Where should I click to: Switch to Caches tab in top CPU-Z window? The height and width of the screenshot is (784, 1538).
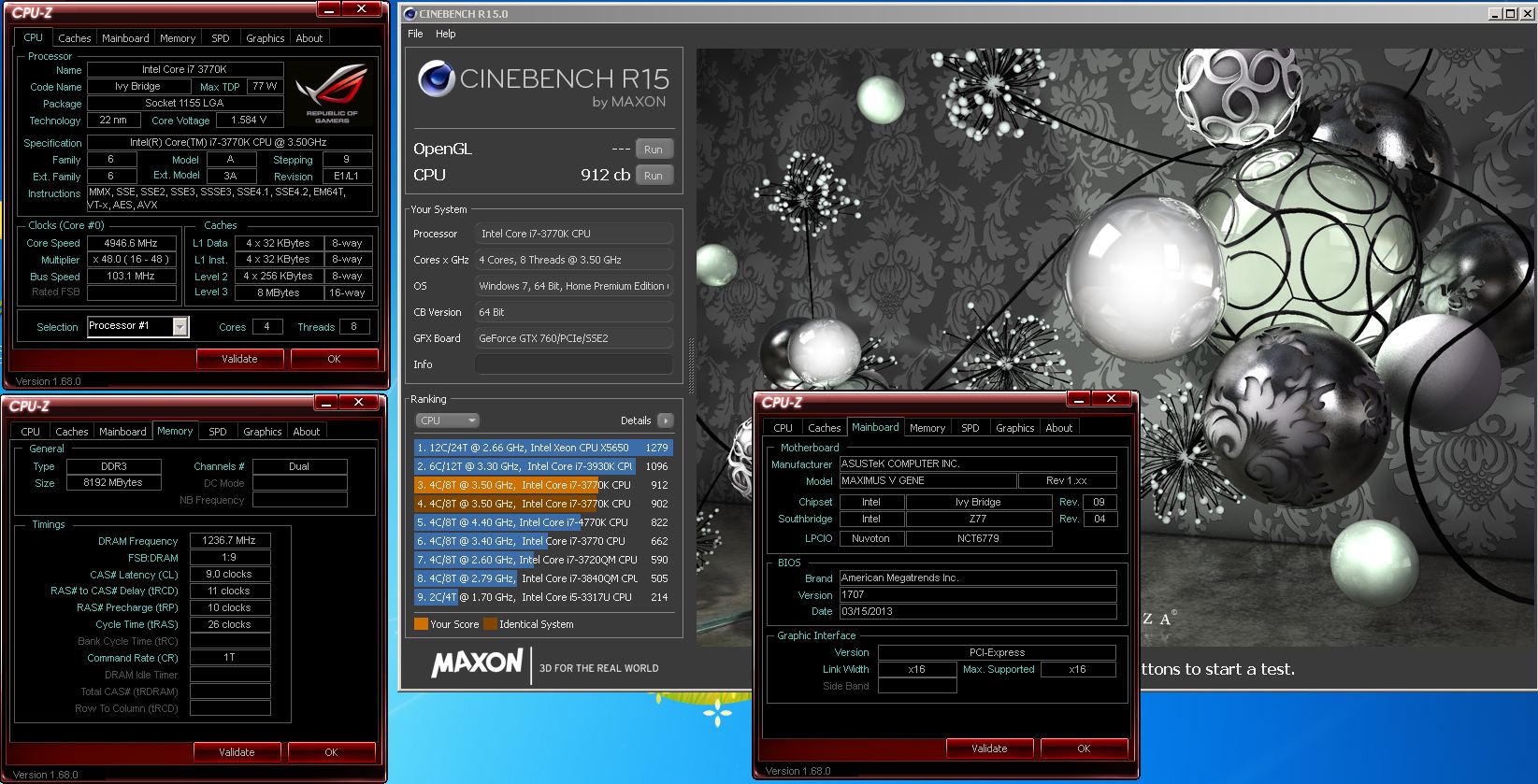coord(75,38)
